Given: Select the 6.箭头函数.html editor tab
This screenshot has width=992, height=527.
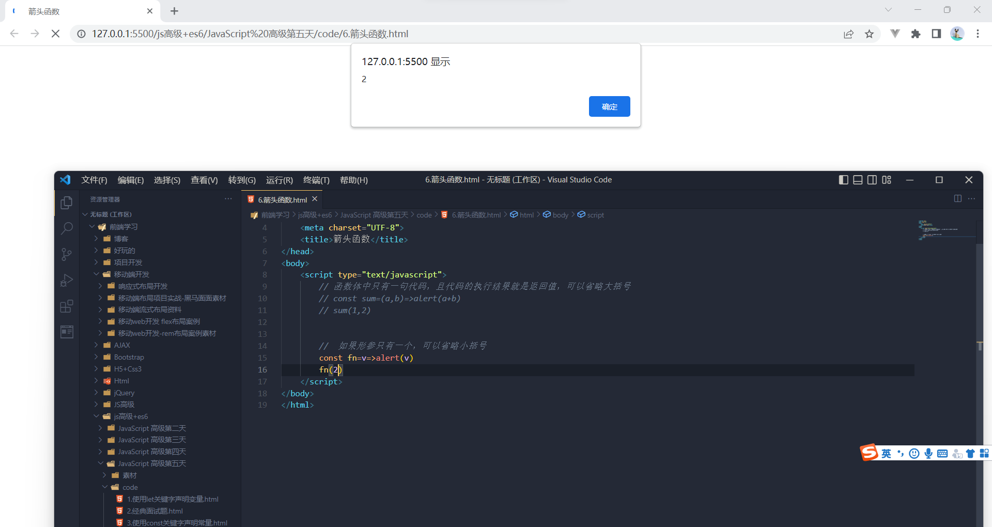Looking at the screenshot, I should tap(282, 199).
